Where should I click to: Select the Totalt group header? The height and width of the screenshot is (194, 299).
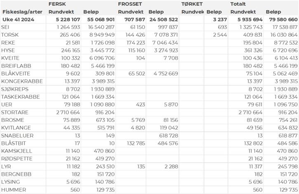239,4
